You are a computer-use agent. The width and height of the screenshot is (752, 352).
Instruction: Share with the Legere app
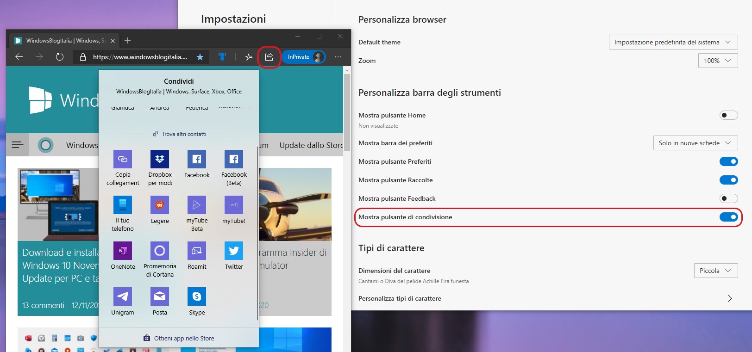[160, 210]
